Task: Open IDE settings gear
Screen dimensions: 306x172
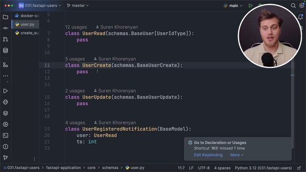Action: (302, 5)
